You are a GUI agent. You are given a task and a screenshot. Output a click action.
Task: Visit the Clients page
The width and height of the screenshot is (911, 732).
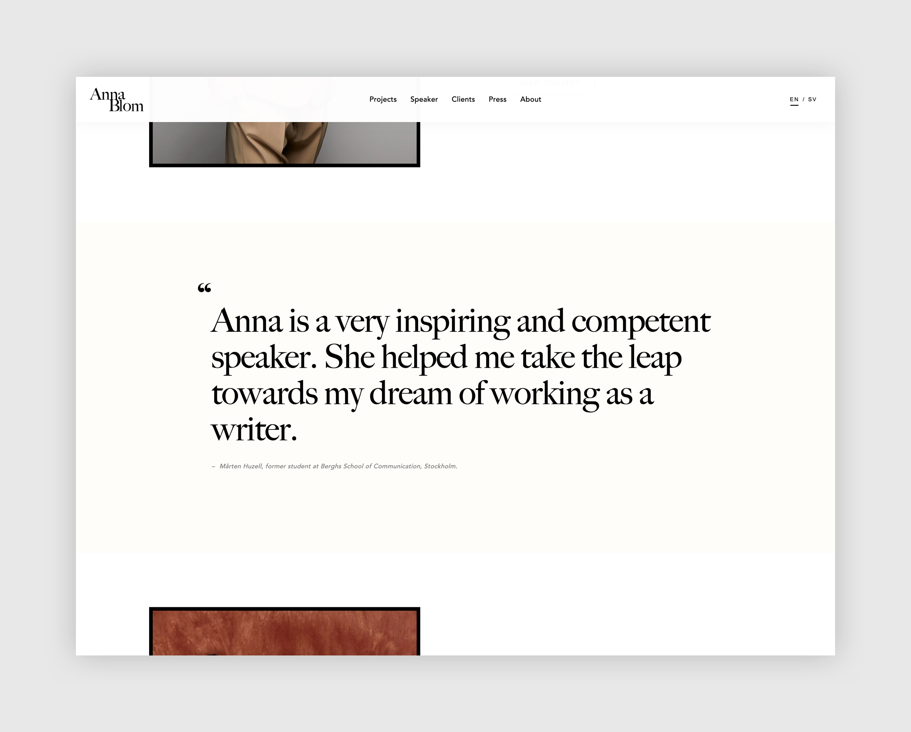click(x=463, y=99)
